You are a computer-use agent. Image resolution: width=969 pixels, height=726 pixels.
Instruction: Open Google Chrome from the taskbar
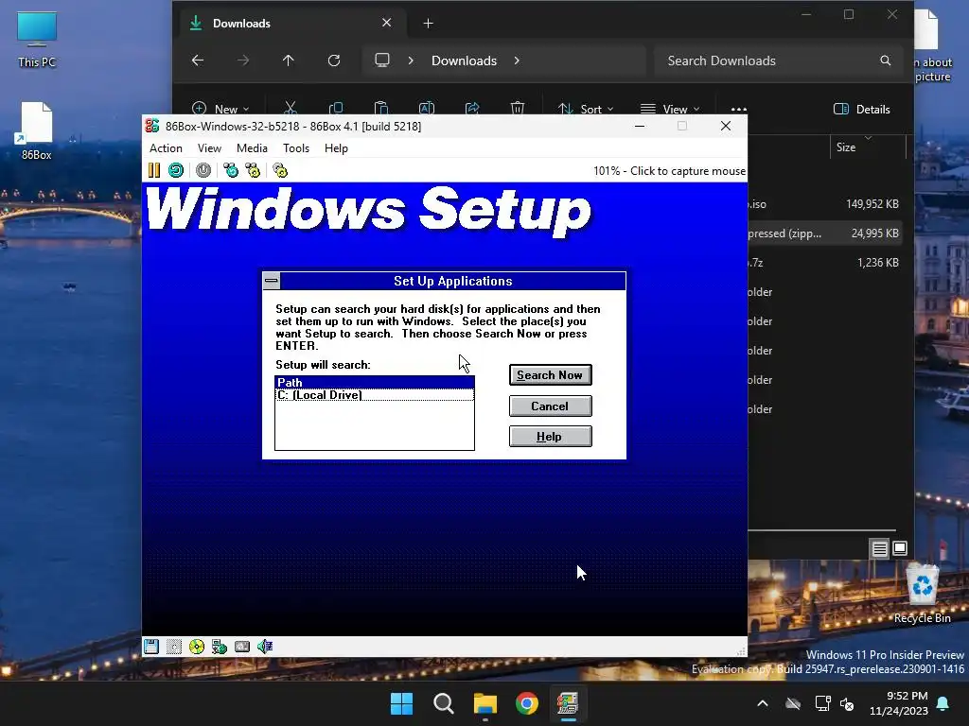pos(527,703)
